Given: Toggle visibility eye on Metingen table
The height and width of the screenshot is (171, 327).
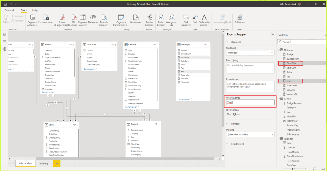Looking at the screenshot, I should [206, 44].
